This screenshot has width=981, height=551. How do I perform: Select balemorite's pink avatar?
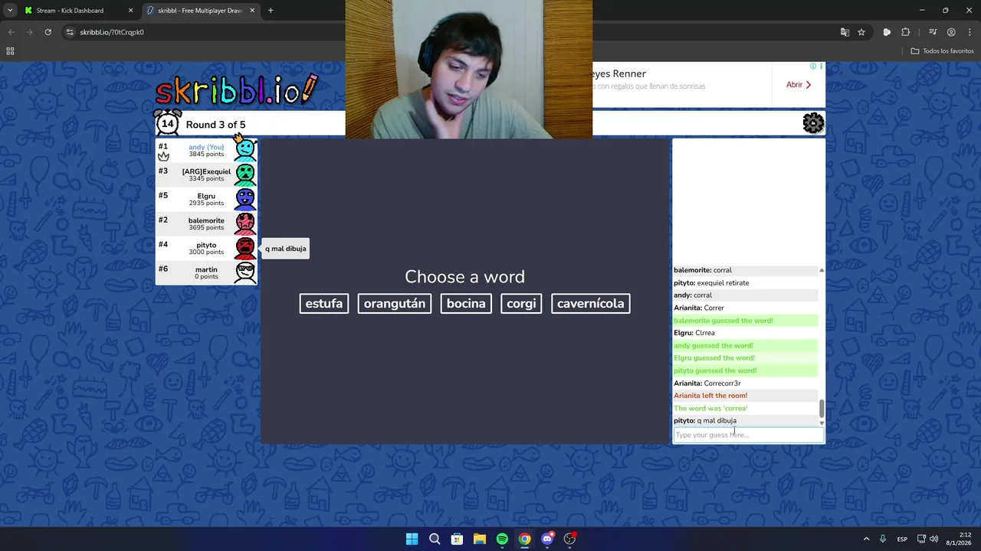(x=245, y=223)
